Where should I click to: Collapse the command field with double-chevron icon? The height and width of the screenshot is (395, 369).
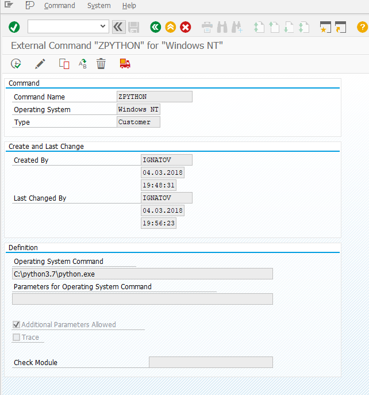[118, 26]
